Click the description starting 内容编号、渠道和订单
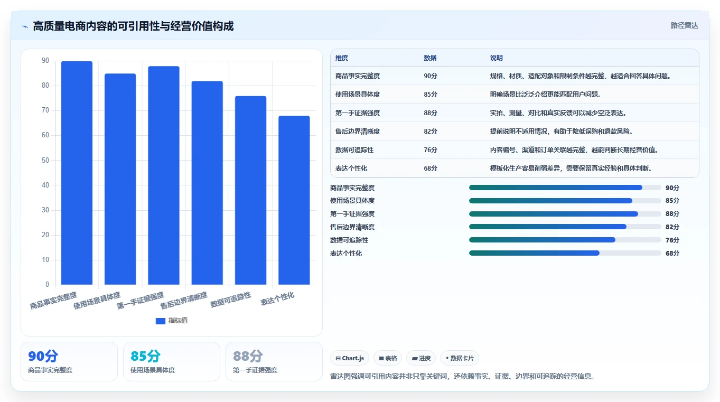 pyautogui.click(x=574, y=150)
